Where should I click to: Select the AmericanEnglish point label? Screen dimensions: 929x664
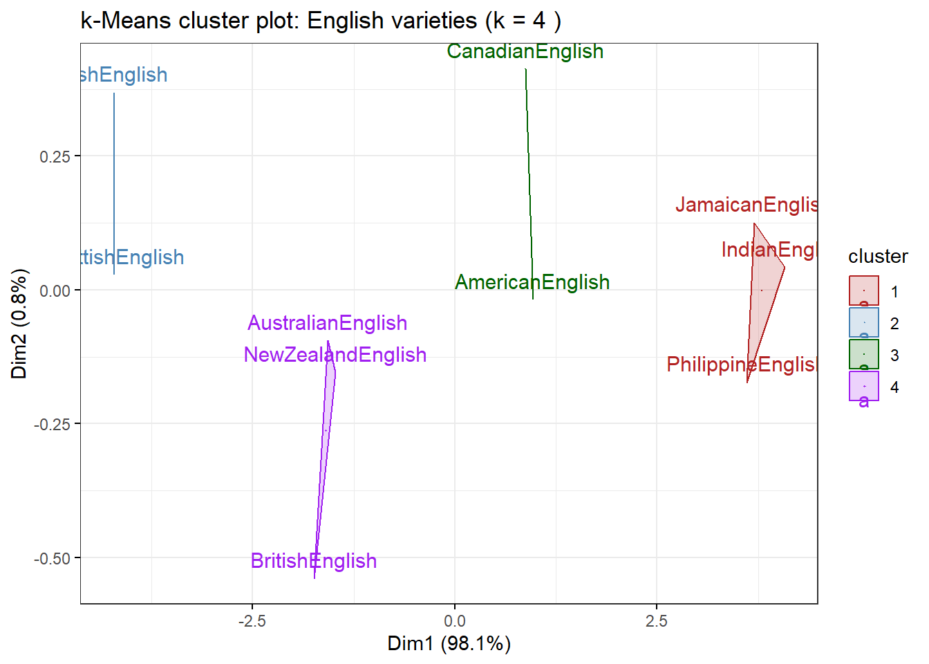[532, 282]
